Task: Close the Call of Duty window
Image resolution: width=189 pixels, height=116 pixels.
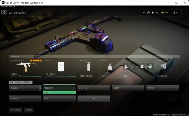Action: [x=185, y=3]
